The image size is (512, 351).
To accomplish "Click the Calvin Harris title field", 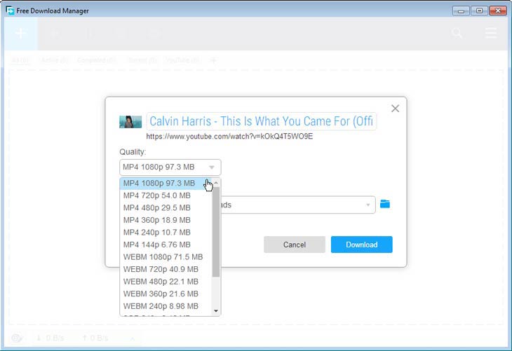I will tap(261, 121).
